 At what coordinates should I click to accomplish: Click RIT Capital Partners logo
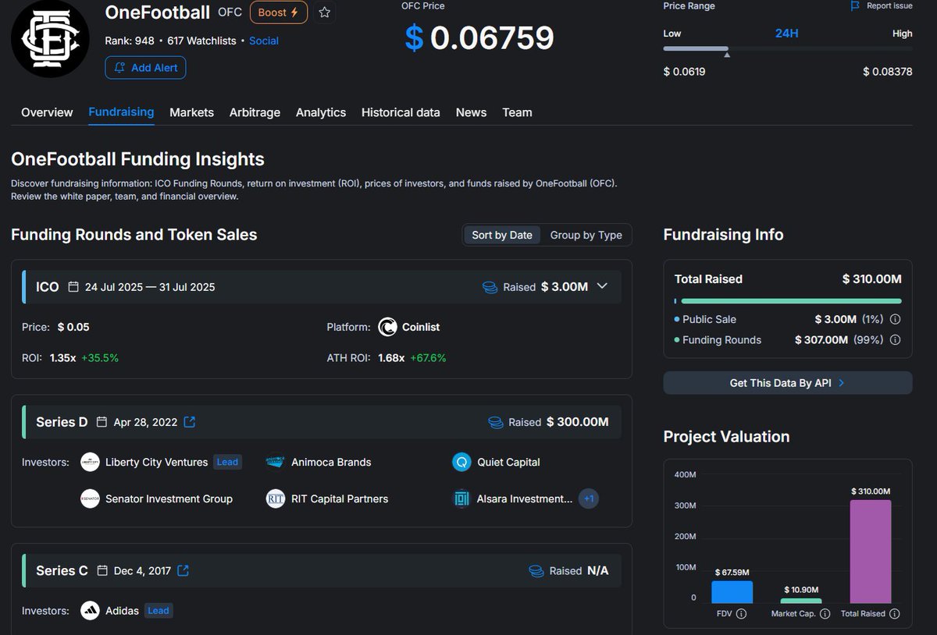[276, 498]
